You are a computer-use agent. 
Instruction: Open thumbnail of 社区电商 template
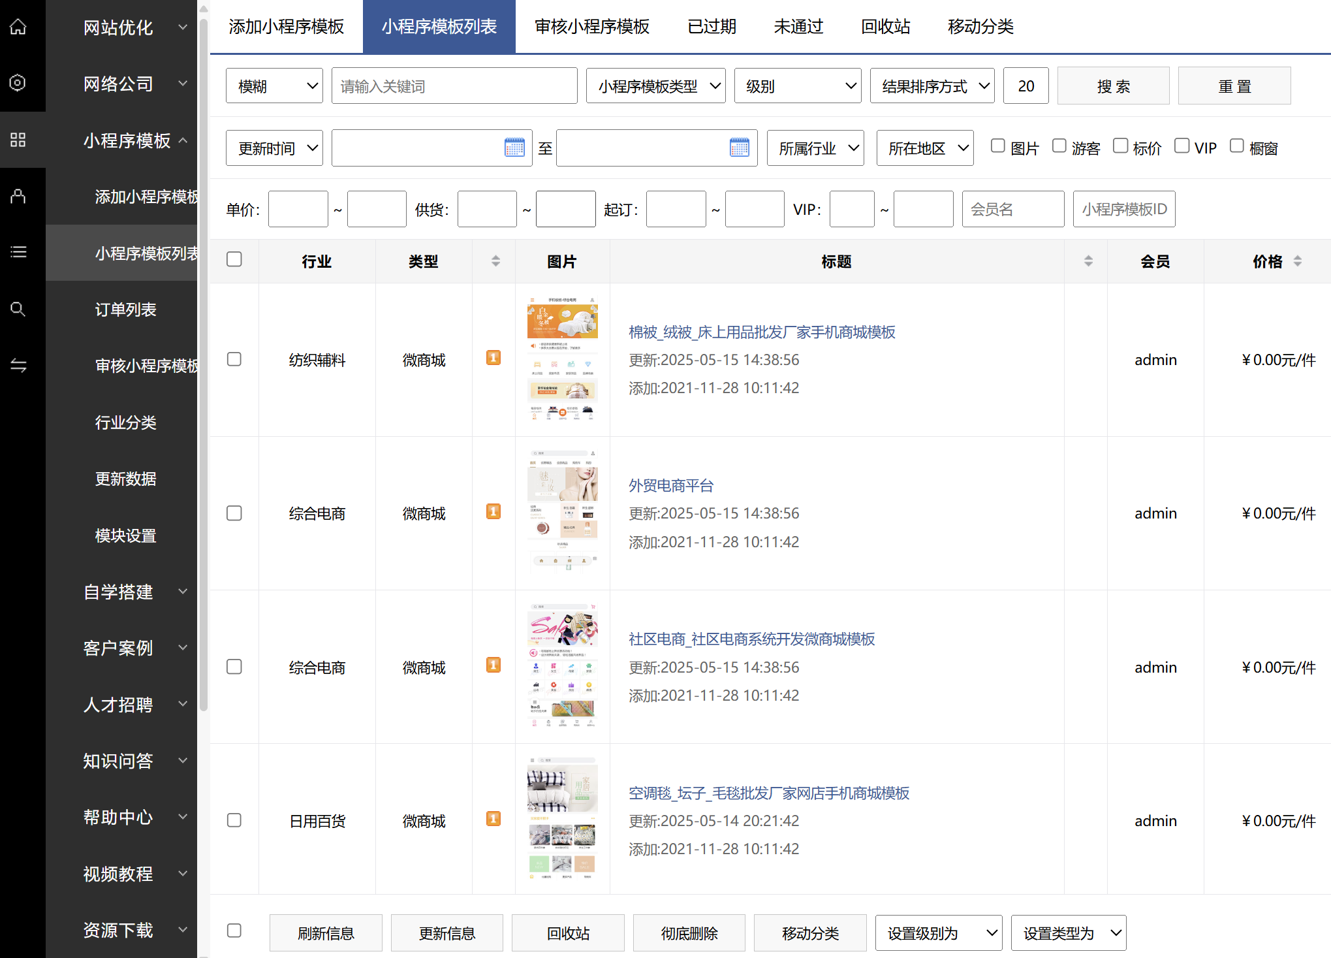coord(562,666)
